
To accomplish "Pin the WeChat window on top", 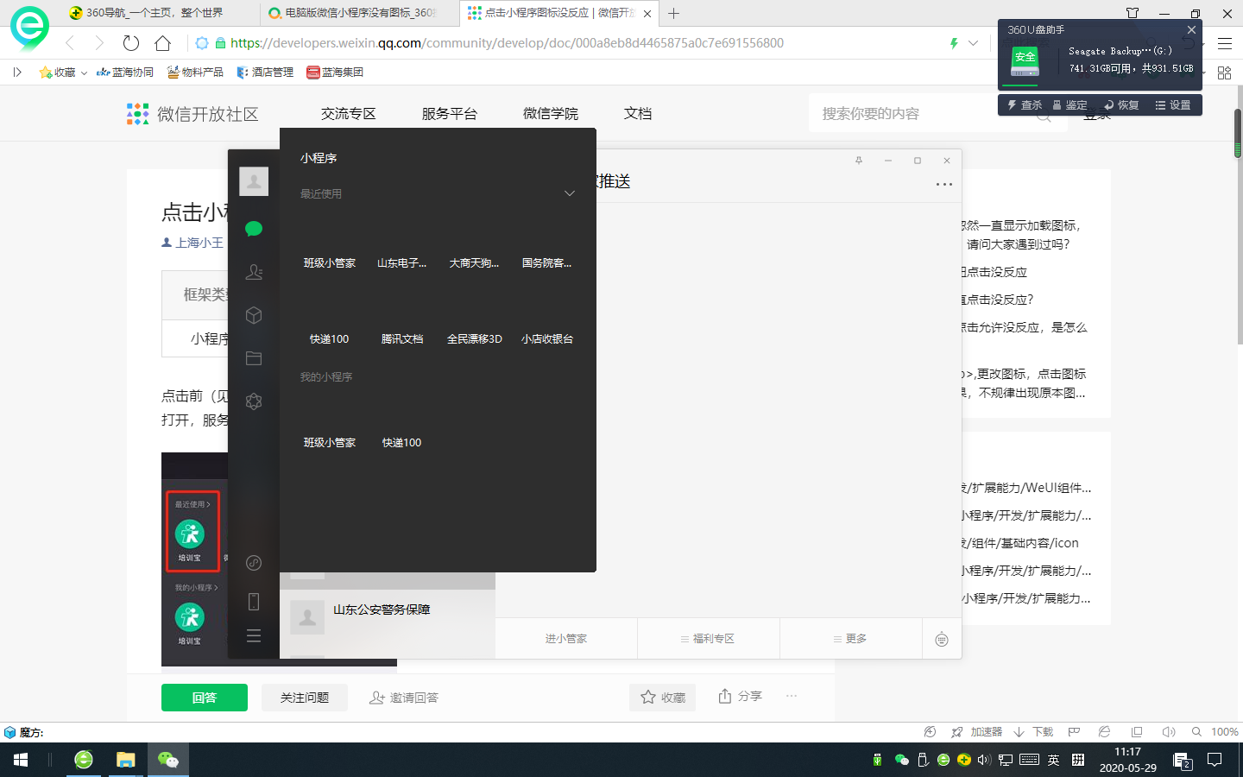I will click(859, 161).
